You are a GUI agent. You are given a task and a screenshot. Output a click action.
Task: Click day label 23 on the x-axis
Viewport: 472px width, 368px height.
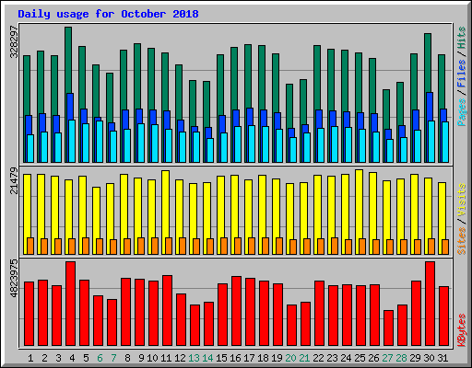click(332, 358)
